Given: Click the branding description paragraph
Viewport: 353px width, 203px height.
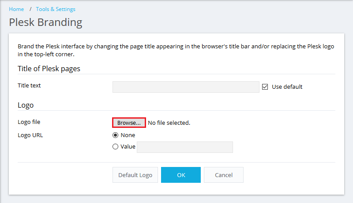Looking at the screenshot, I should 176,50.
